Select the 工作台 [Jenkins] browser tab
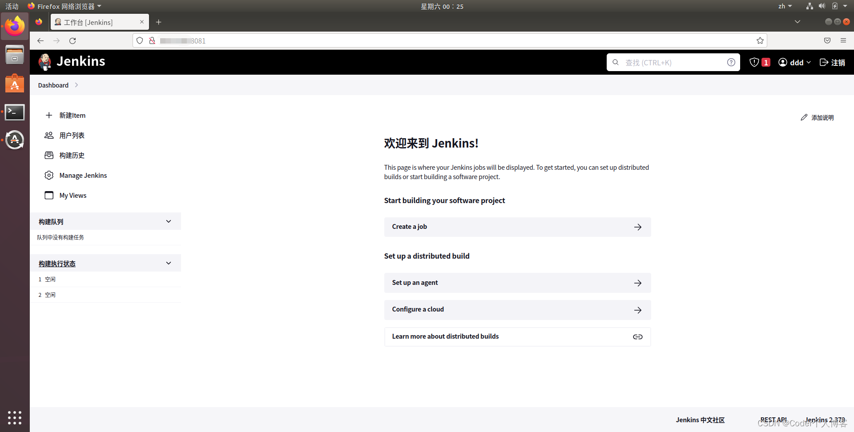Screen dimensions: 854x432 coord(100,22)
